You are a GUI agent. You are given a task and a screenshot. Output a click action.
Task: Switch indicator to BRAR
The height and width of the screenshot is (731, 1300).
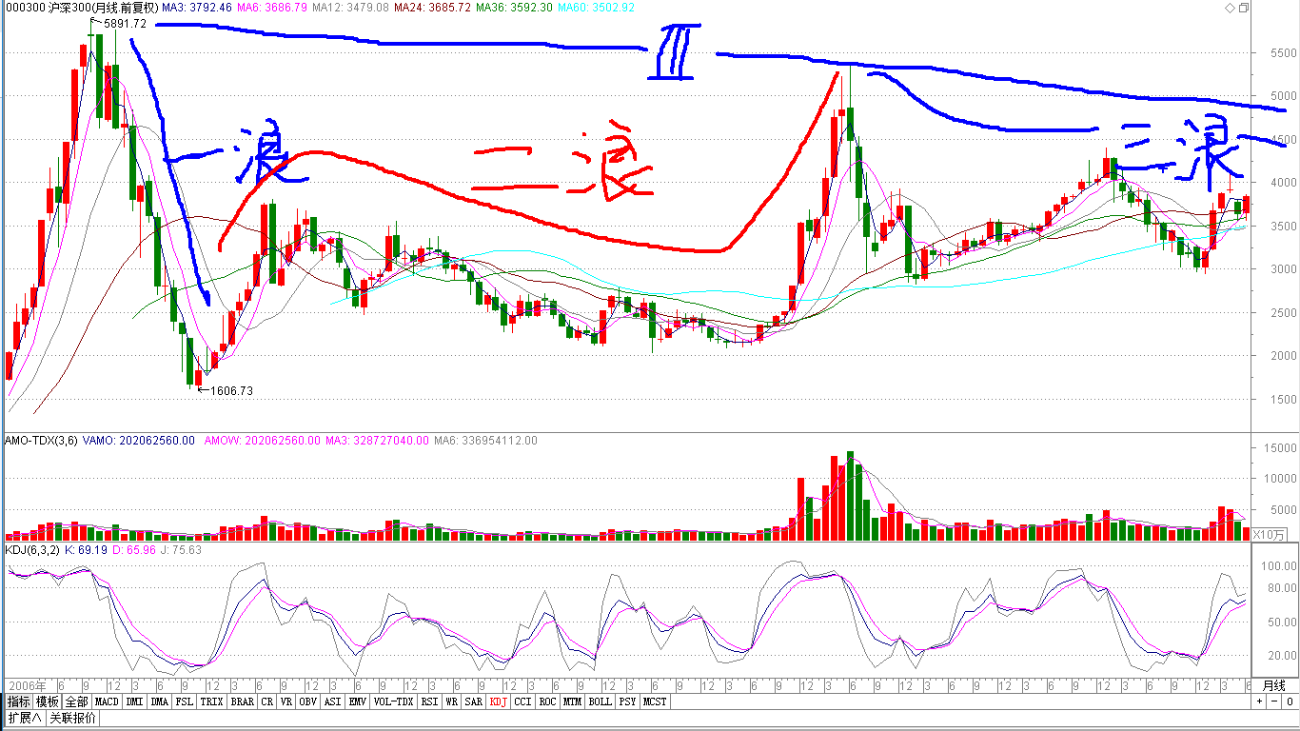click(243, 701)
